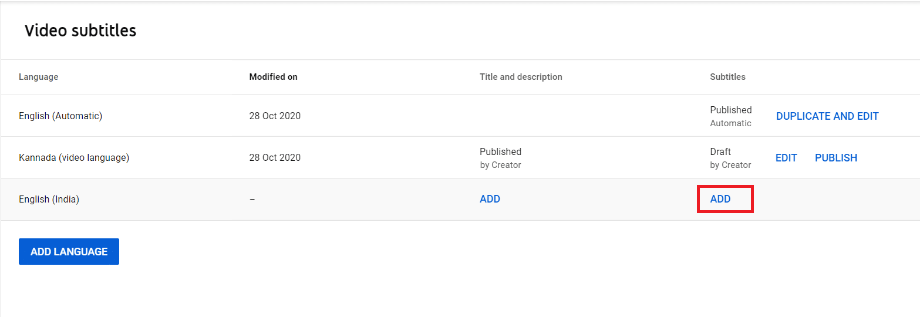Click the dash in English (India) modified column
The height and width of the screenshot is (317, 920).
pos(252,200)
